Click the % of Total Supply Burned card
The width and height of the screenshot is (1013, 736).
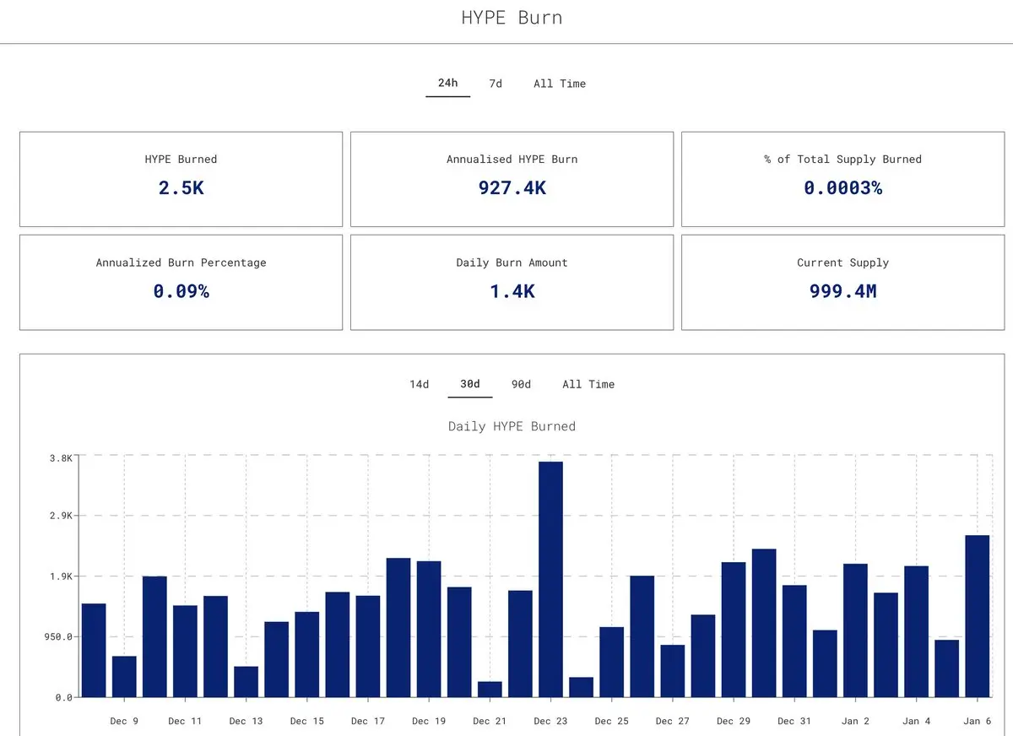click(842, 179)
